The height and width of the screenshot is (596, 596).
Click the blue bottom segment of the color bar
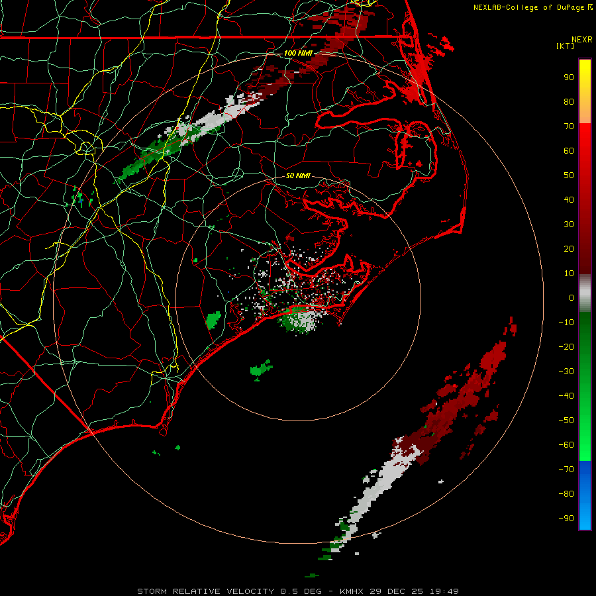point(585,495)
